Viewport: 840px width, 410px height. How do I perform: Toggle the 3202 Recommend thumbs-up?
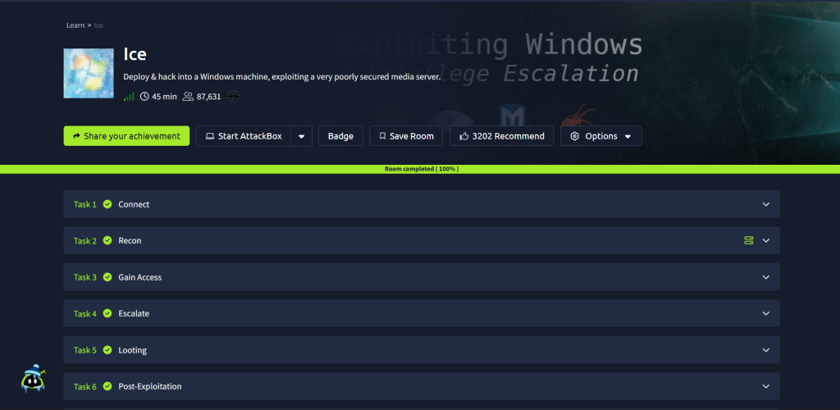coord(501,136)
